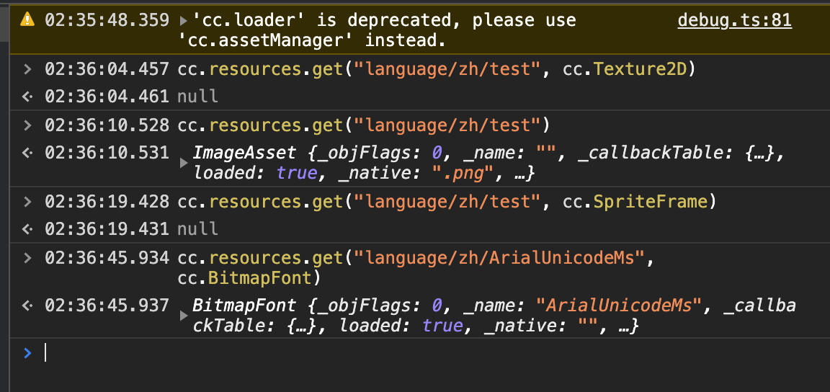Click input chevron beside the 02:36:10.528 command

tap(27, 125)
